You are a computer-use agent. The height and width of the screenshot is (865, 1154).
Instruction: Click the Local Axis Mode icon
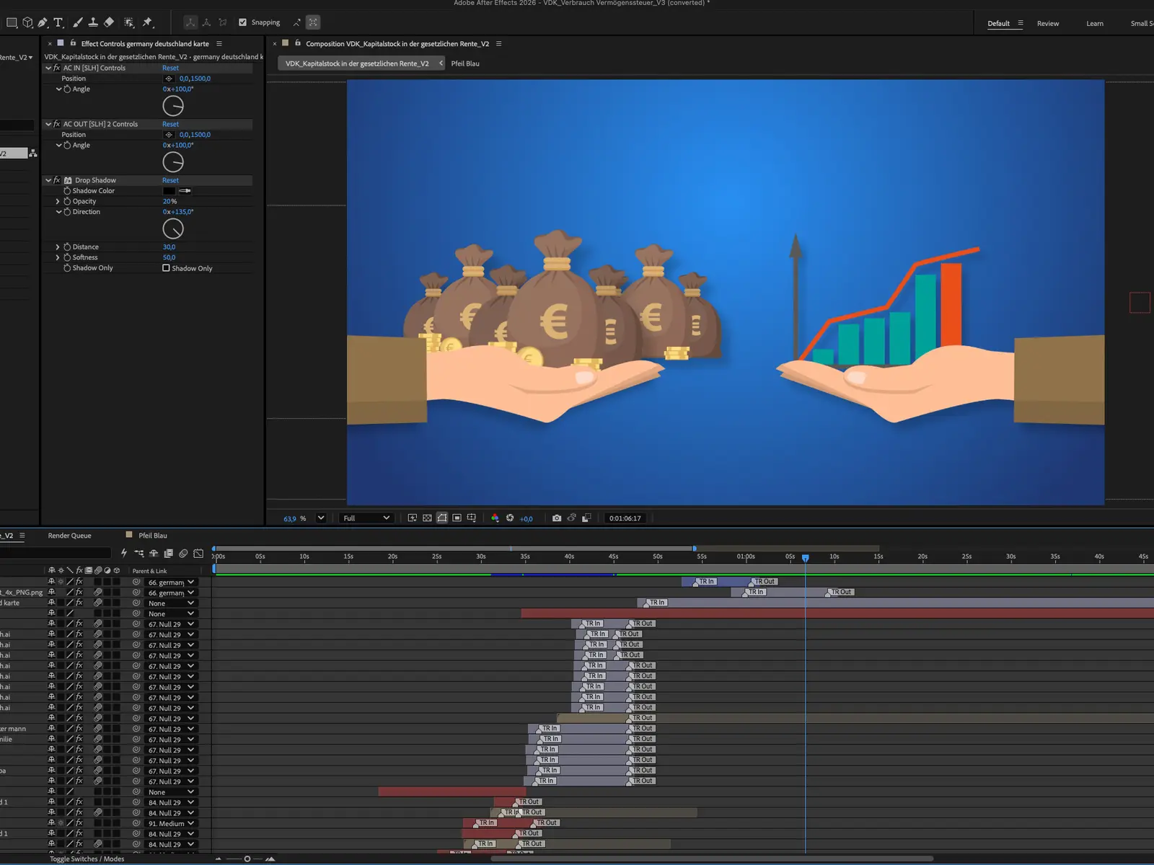pyautogui.click(x=190, y=22)
